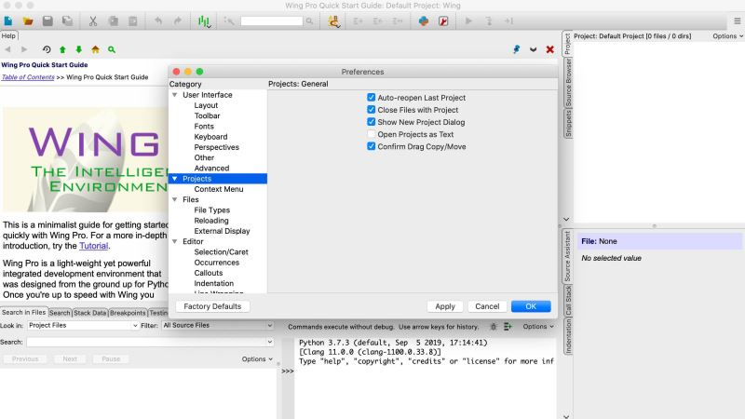
Task: Open Search in Files Options dropdown
Action: (x=257, y=359)
